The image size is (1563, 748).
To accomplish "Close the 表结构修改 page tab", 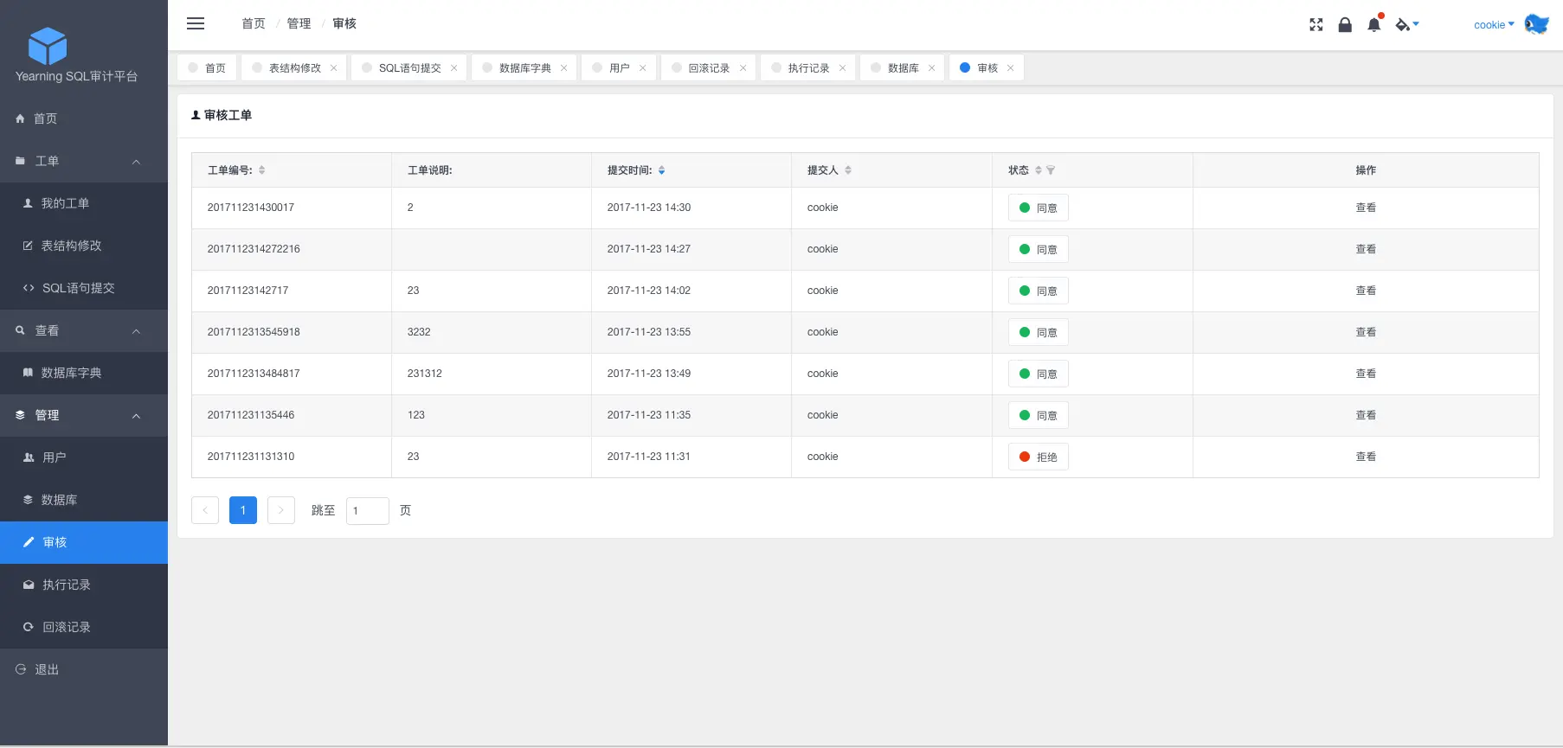I will [x=334, y=68].
